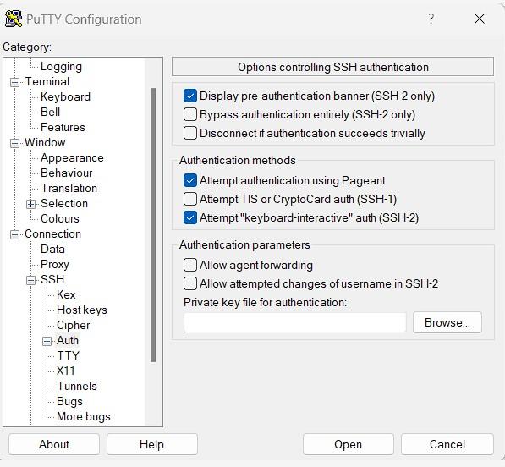The height and width of the screenshot is (467, 505).
Task: Click Open to start session
Action: [349, 445]
